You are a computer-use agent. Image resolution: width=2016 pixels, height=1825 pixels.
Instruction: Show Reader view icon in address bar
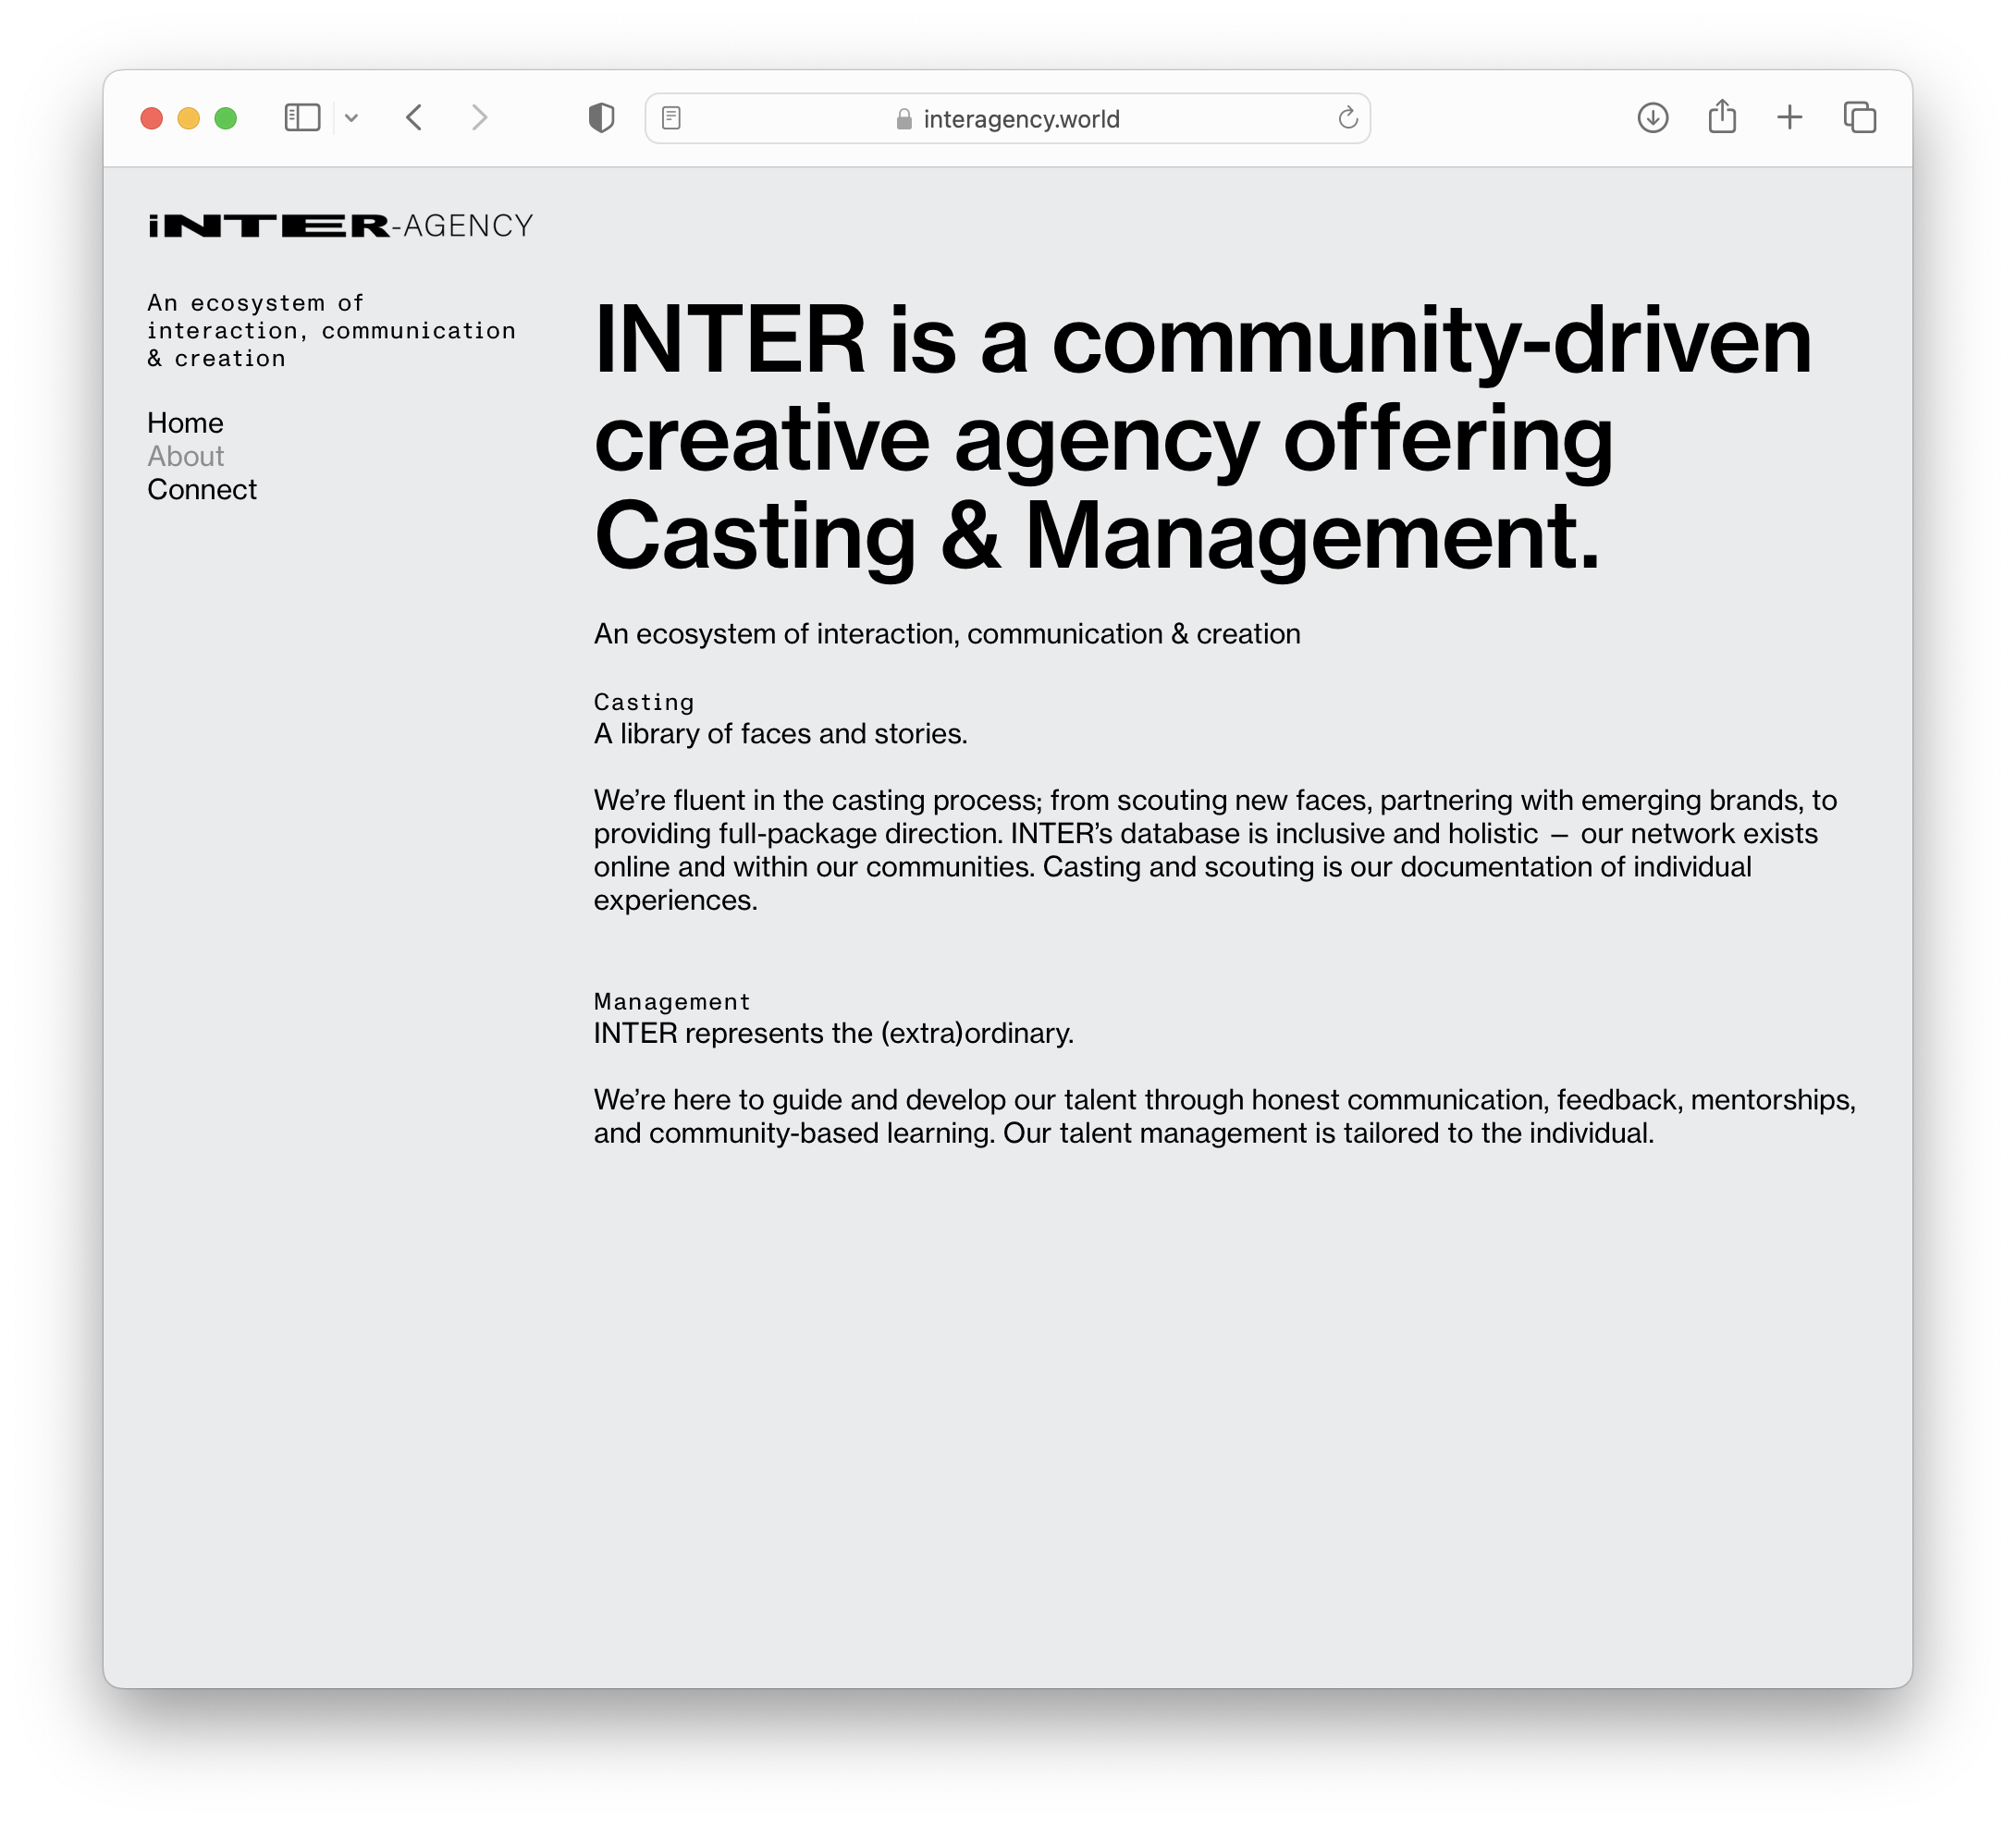[x=671, y=118]
